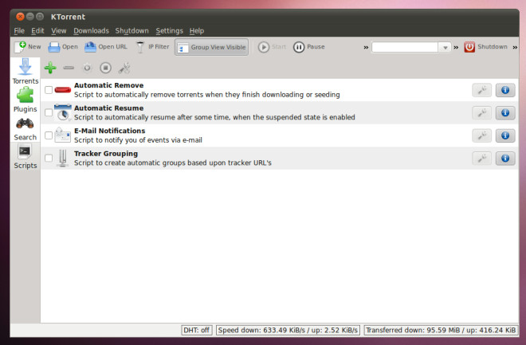Expand the toolbar search combo box arrow
The height and width of the screenshot is (345, 526).
pyautogui.click(x=445, y=48)
